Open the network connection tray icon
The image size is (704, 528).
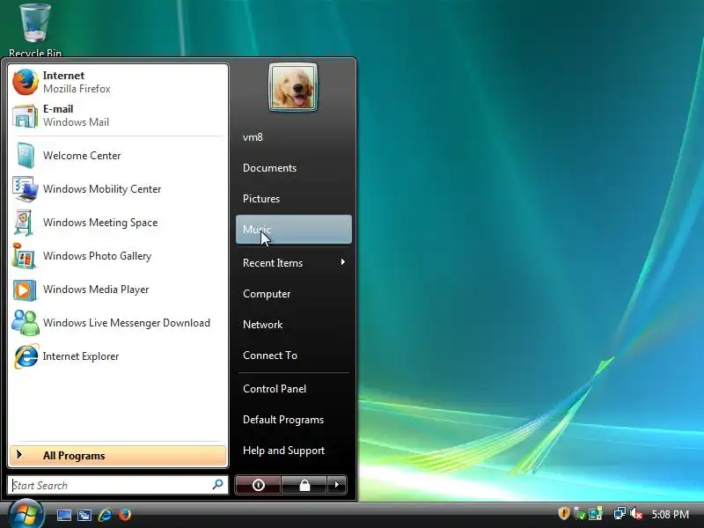[620, 513]
